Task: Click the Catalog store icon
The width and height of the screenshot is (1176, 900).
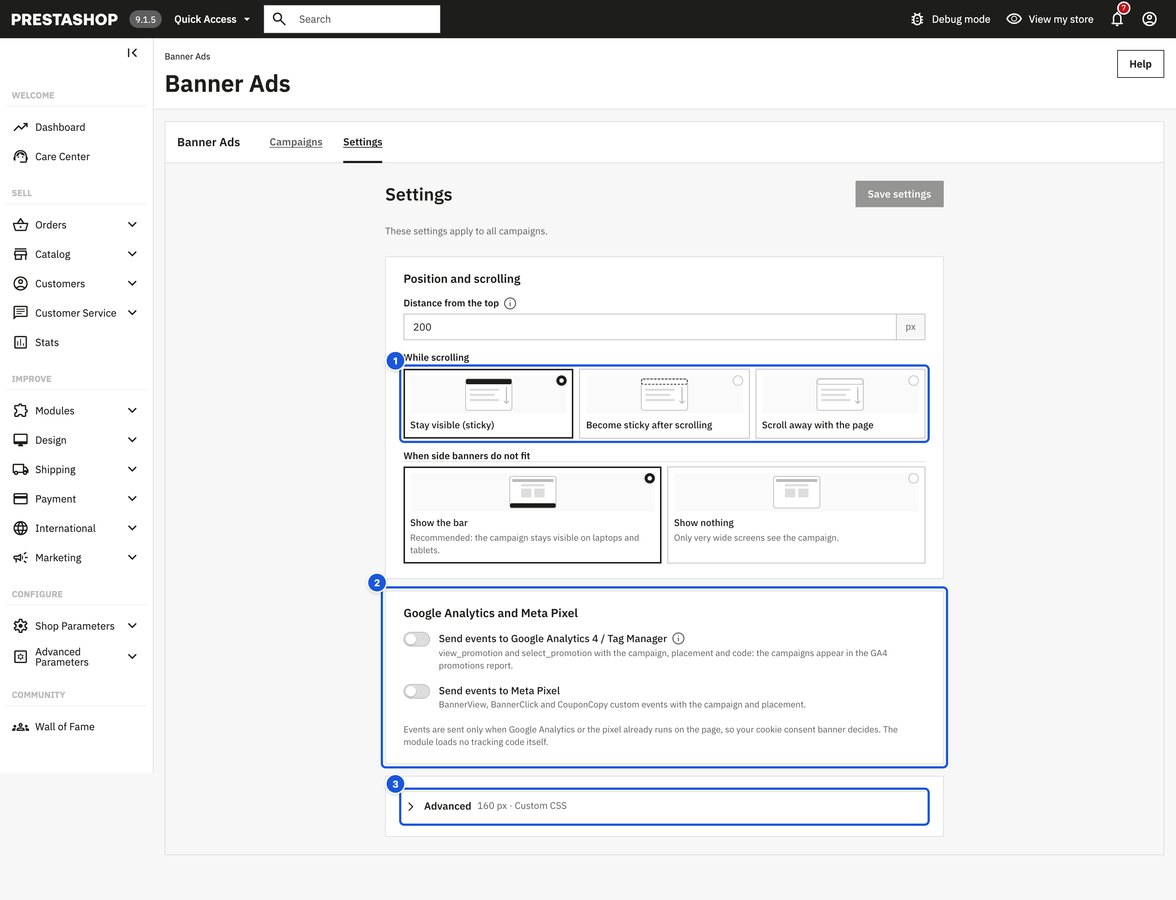Action: [x=20, y=254]
